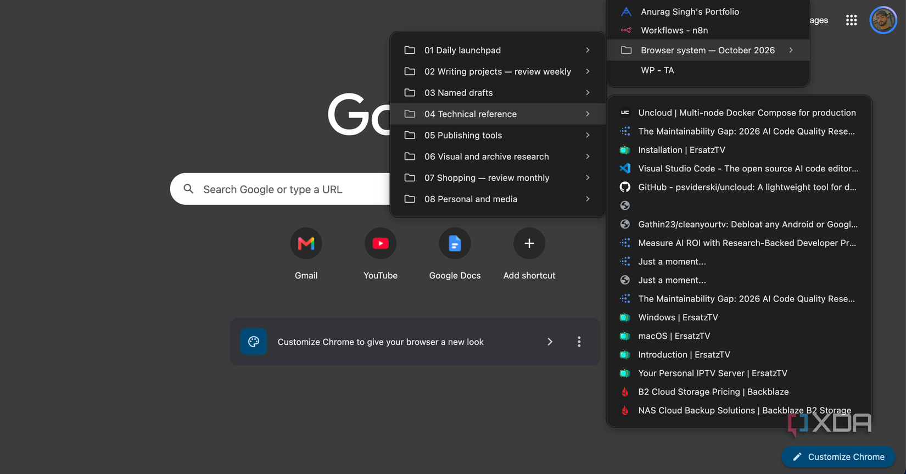Open GitHub psviderski/uncloud bookmark
The image size is (906, 474).
(x=739, y=187)
